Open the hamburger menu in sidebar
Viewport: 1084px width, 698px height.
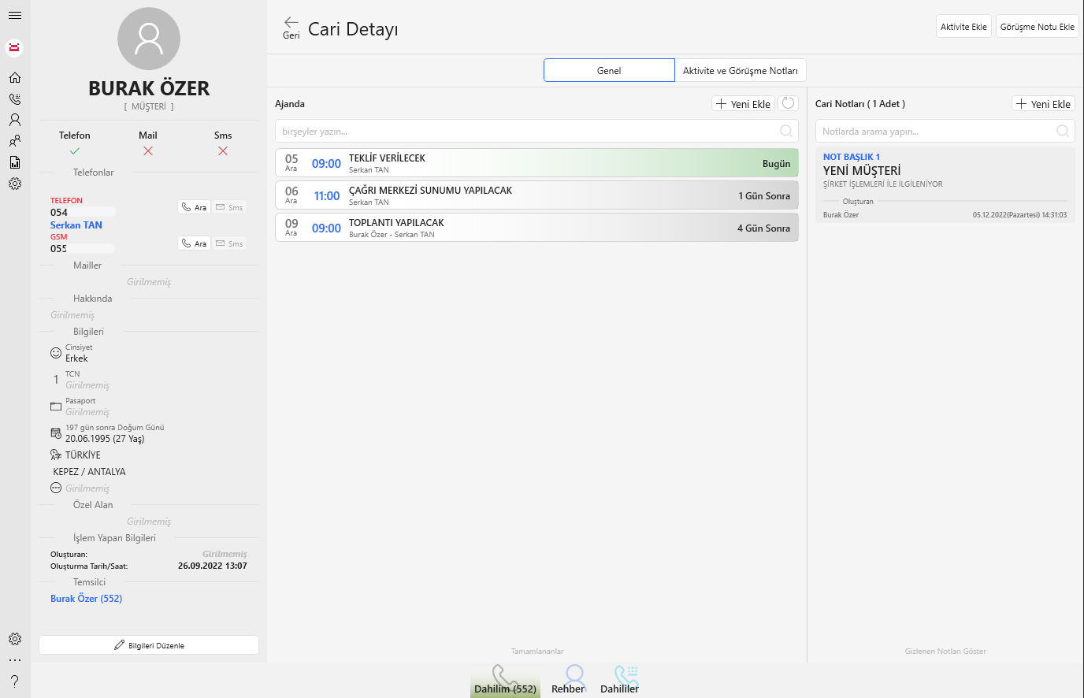pyautogui.click(x=15, y=16)
